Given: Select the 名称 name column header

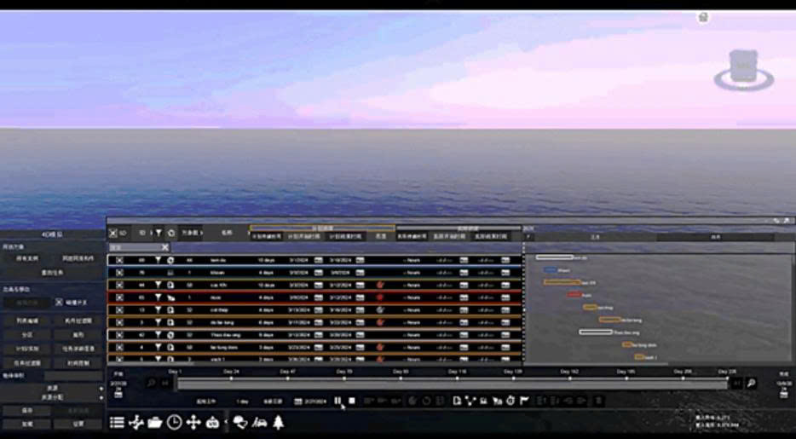Looking at the screenshot, I should (x=227, y=233).
